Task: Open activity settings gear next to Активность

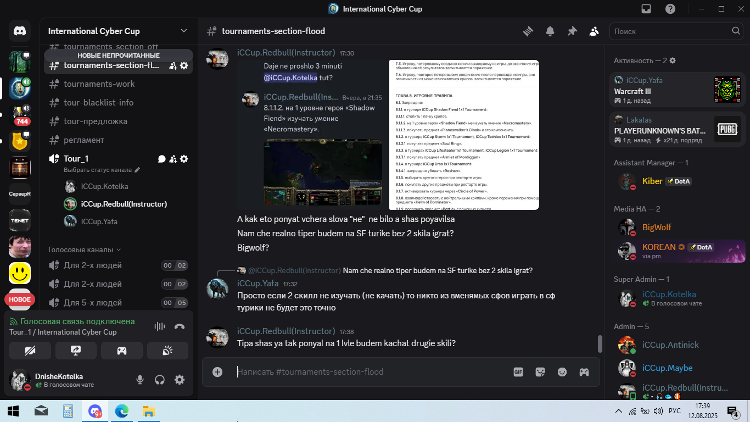Action: point(673,60)
